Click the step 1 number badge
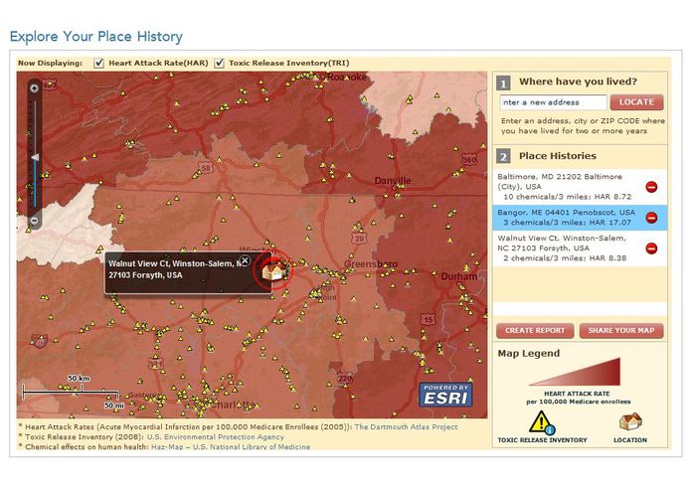The image size is (691, 491). coord(503,82)
